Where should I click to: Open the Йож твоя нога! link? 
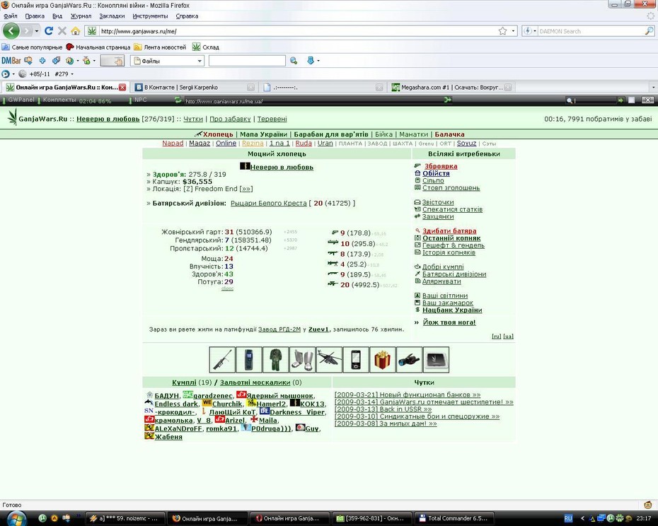449,322
